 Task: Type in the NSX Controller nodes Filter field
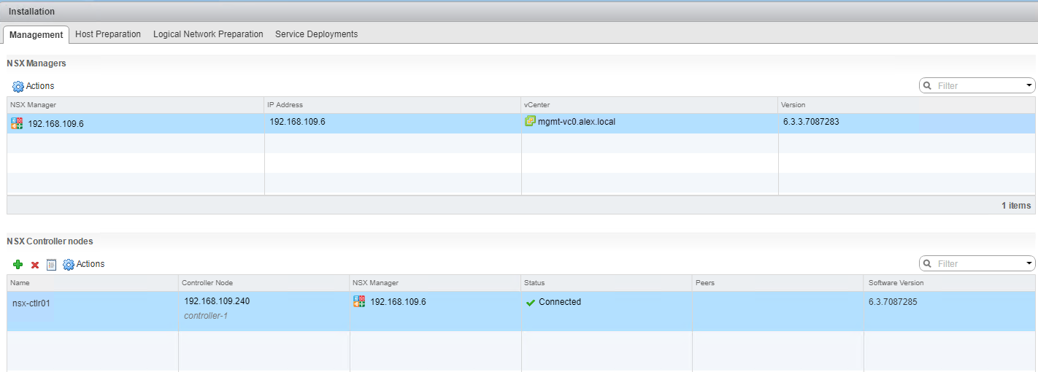[978, 263]
